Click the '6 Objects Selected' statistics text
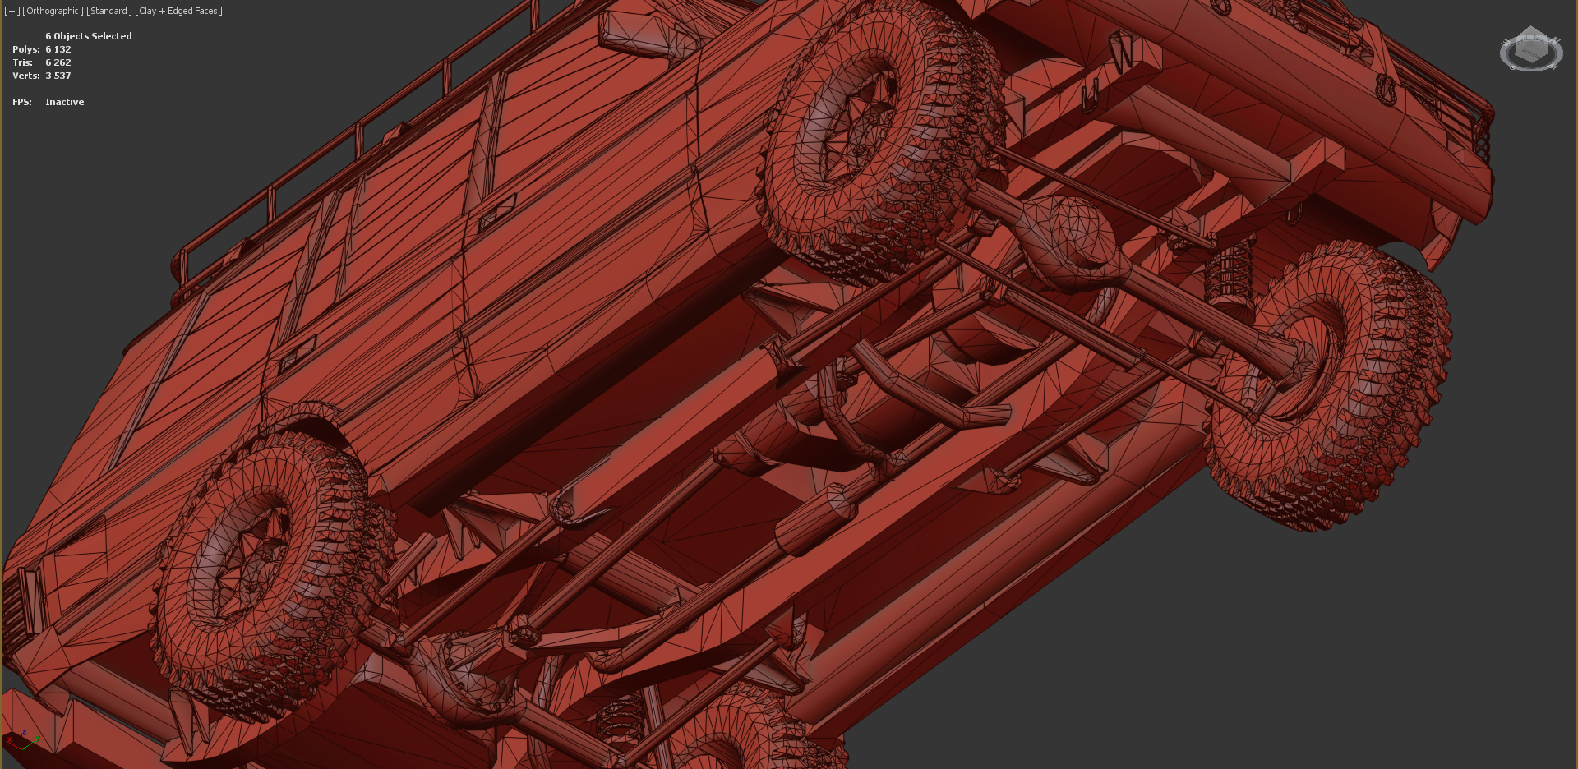 tap(89, 36)
